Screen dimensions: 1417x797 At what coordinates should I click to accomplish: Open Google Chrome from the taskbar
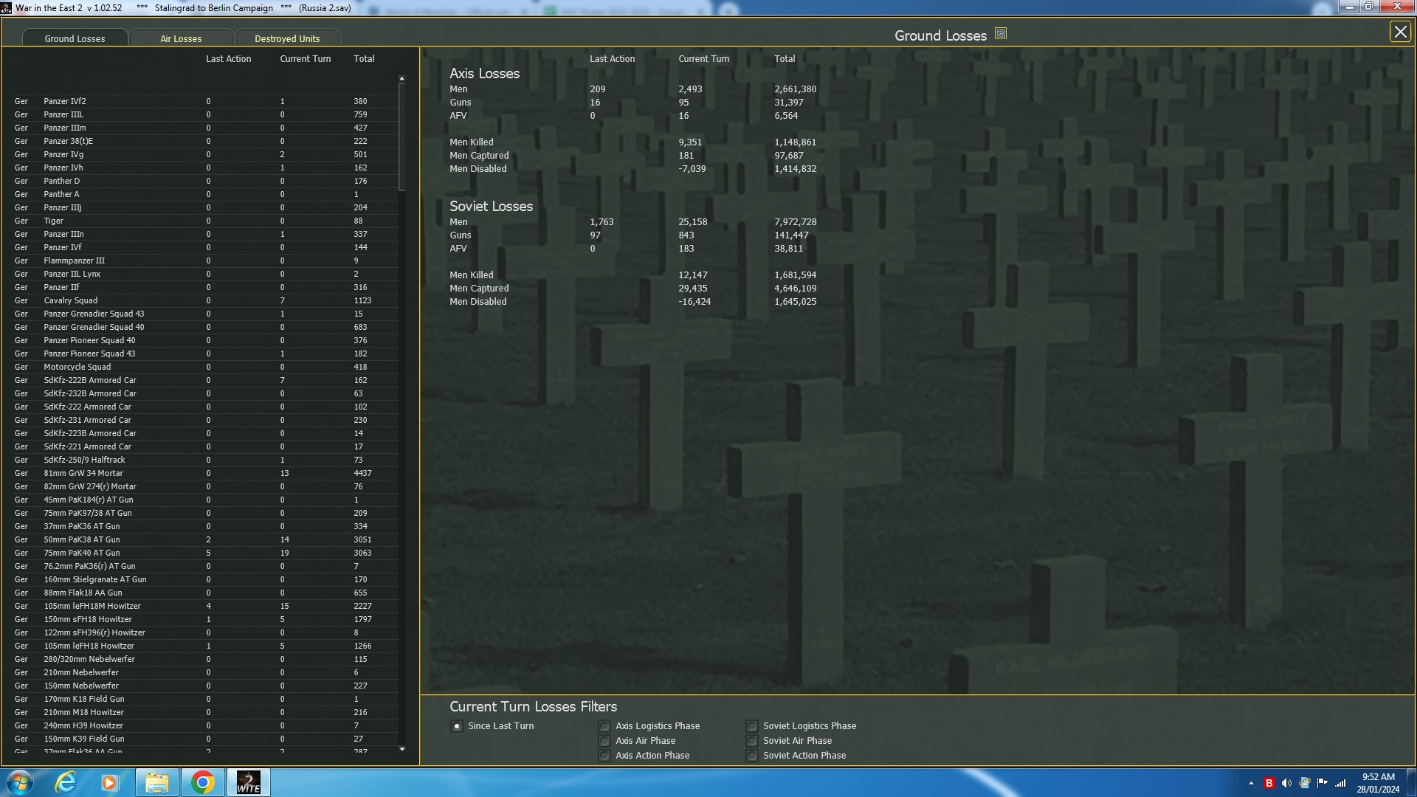(202, 782)
